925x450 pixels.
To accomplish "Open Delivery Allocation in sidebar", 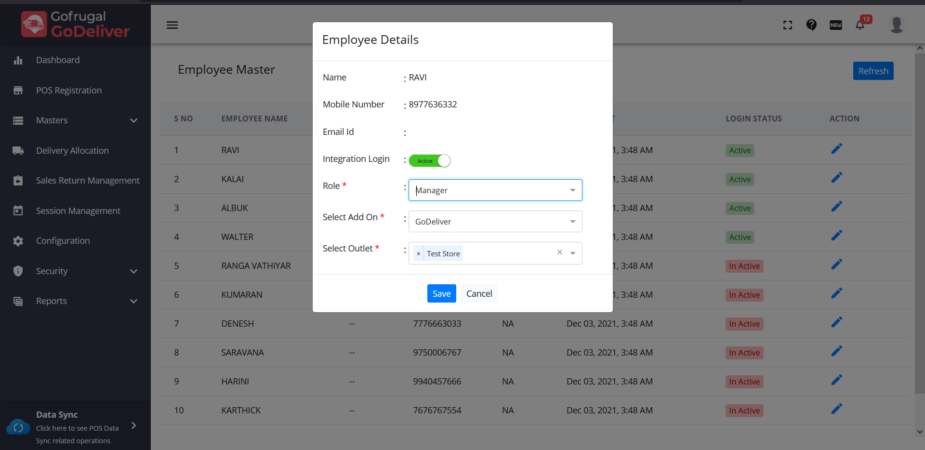I will [x=72, y=151].
